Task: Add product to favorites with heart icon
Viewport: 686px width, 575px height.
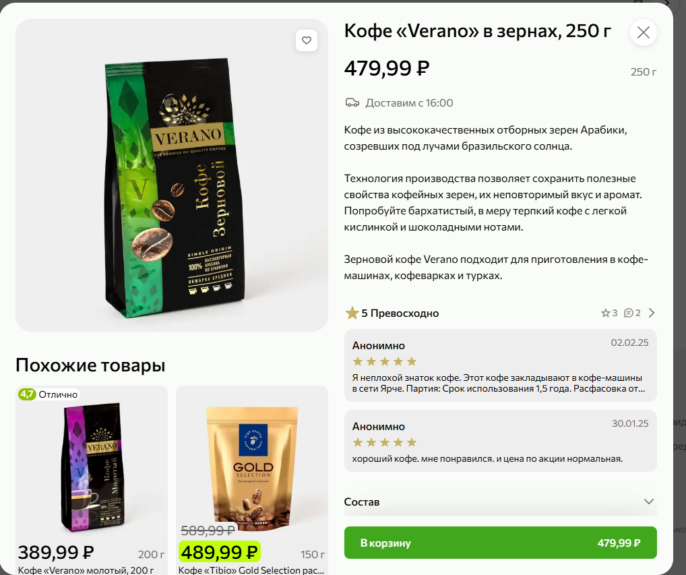Action: [306, 40]
